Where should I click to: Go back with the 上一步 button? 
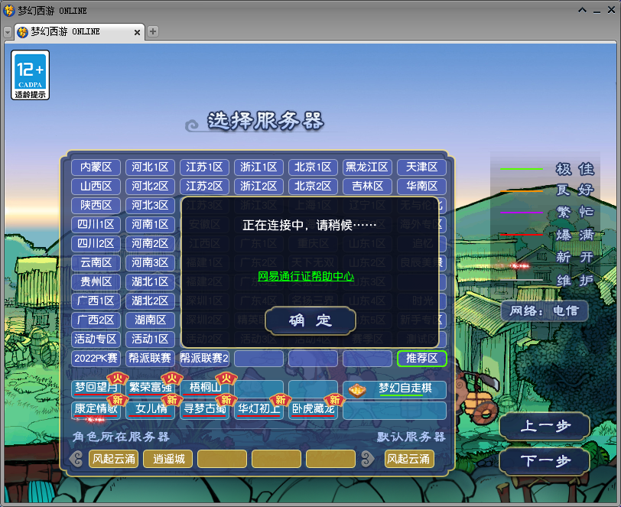(x=545, y=427)
